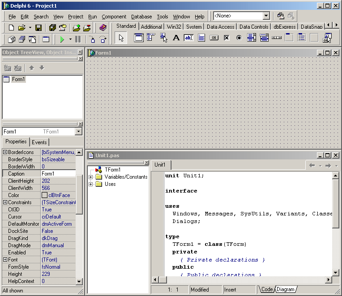Click the Caption property value field

tap(58, 174)
